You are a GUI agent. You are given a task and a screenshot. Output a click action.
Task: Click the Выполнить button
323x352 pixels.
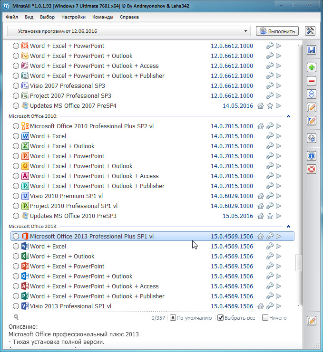[x=277, y=31]
